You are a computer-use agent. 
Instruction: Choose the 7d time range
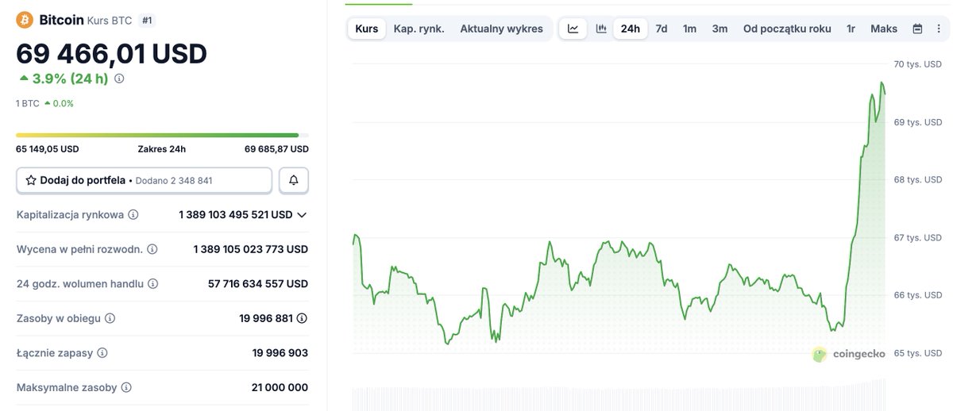click(x=662, y=29)
